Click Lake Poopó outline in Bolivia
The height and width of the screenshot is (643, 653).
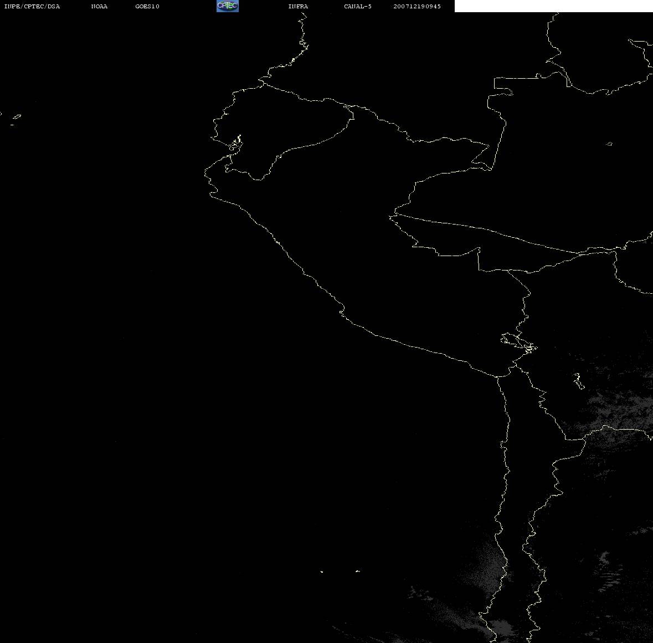tap(578, 381)
